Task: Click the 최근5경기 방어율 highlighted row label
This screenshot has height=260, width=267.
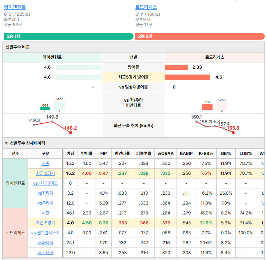Action: (x=133, y=77)
